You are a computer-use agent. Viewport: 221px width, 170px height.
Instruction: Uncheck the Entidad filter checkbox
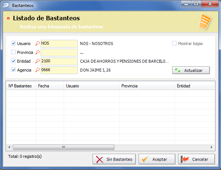point(13,61)
